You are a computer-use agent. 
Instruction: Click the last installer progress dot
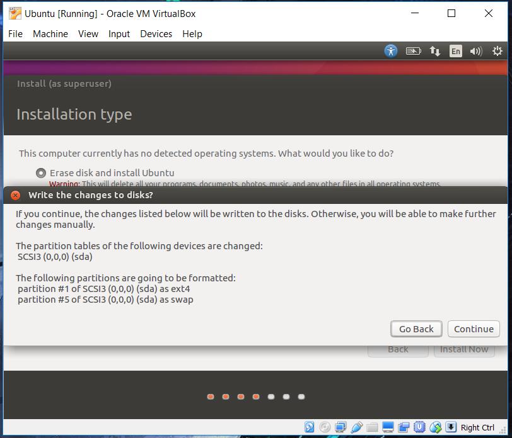301,396
